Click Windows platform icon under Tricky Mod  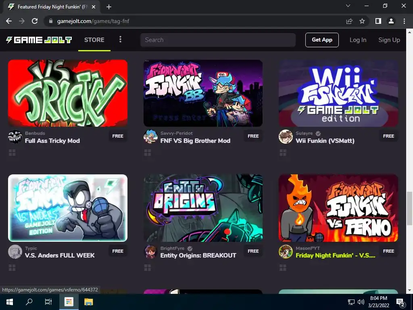click(12, 153)
